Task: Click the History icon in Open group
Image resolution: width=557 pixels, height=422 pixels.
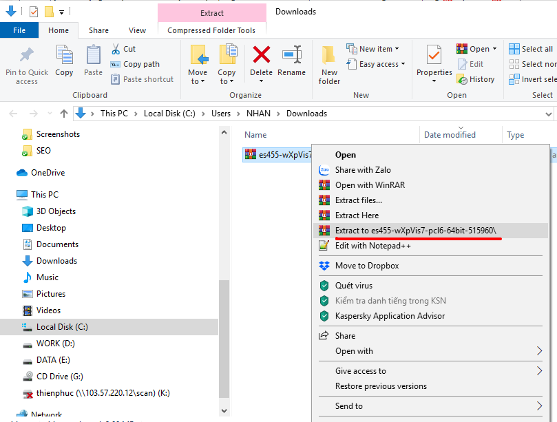Action: (463, 79)
